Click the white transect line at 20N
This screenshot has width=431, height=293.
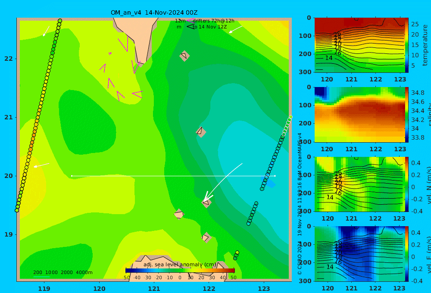pyautogui.click(x=173, y=176)
